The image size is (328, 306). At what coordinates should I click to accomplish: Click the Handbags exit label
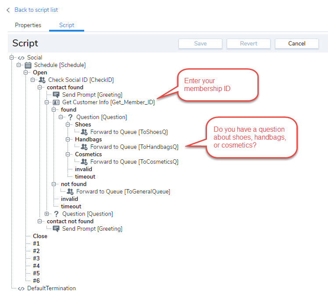click(88, 140)
